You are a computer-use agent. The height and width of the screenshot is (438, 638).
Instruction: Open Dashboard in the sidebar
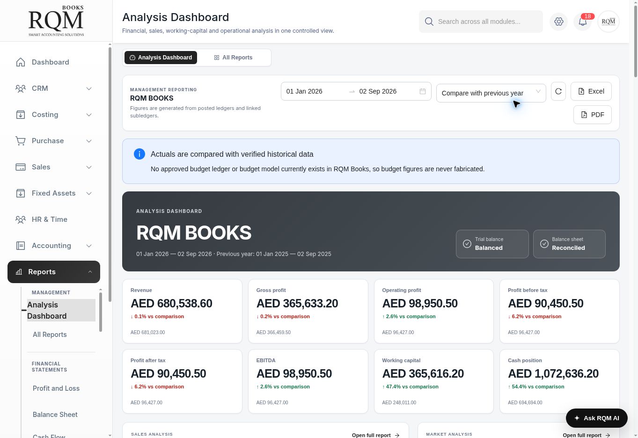tap(54, 62)
